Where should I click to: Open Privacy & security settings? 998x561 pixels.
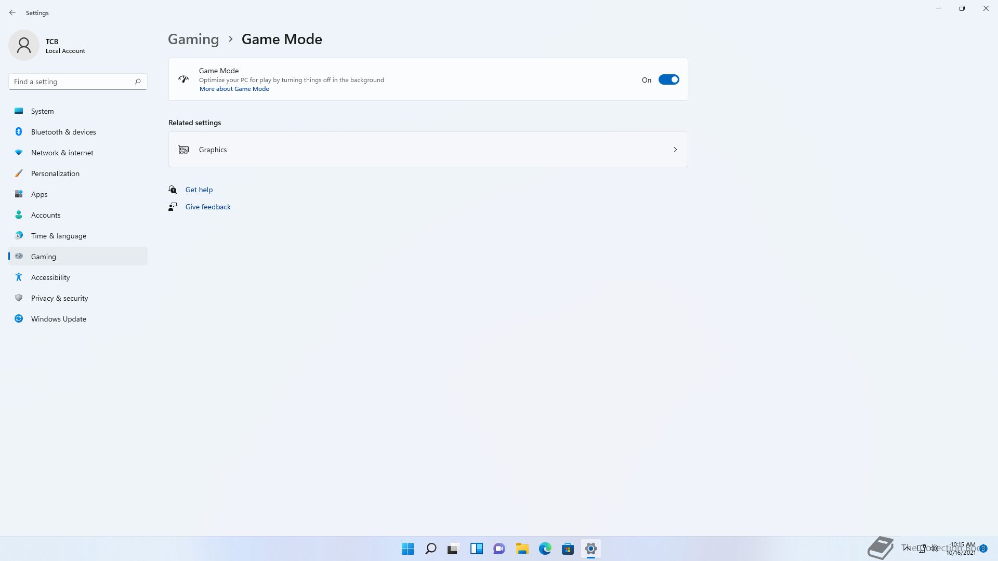click(x=78, y=298)
